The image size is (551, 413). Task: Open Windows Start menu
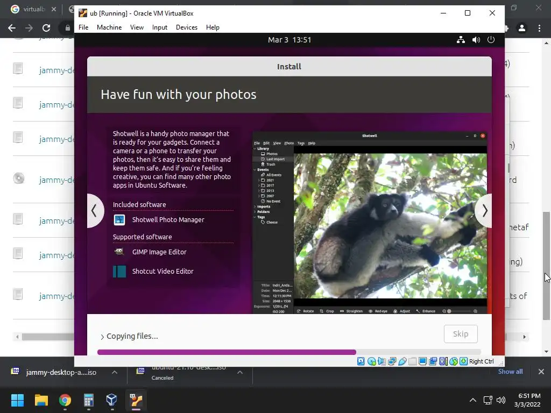point(17,400)
